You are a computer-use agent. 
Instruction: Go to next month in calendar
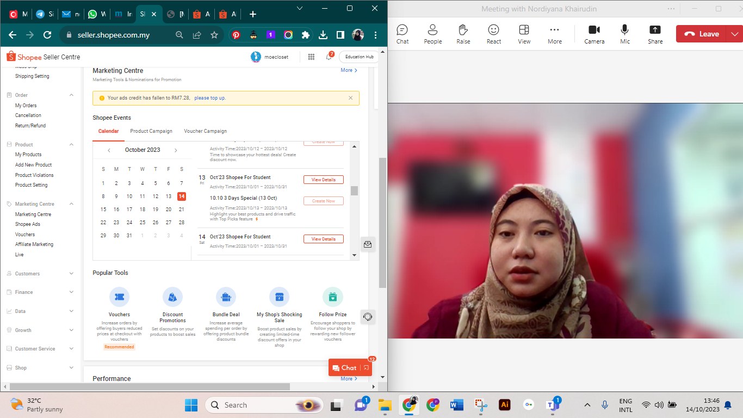click(176, 150)
